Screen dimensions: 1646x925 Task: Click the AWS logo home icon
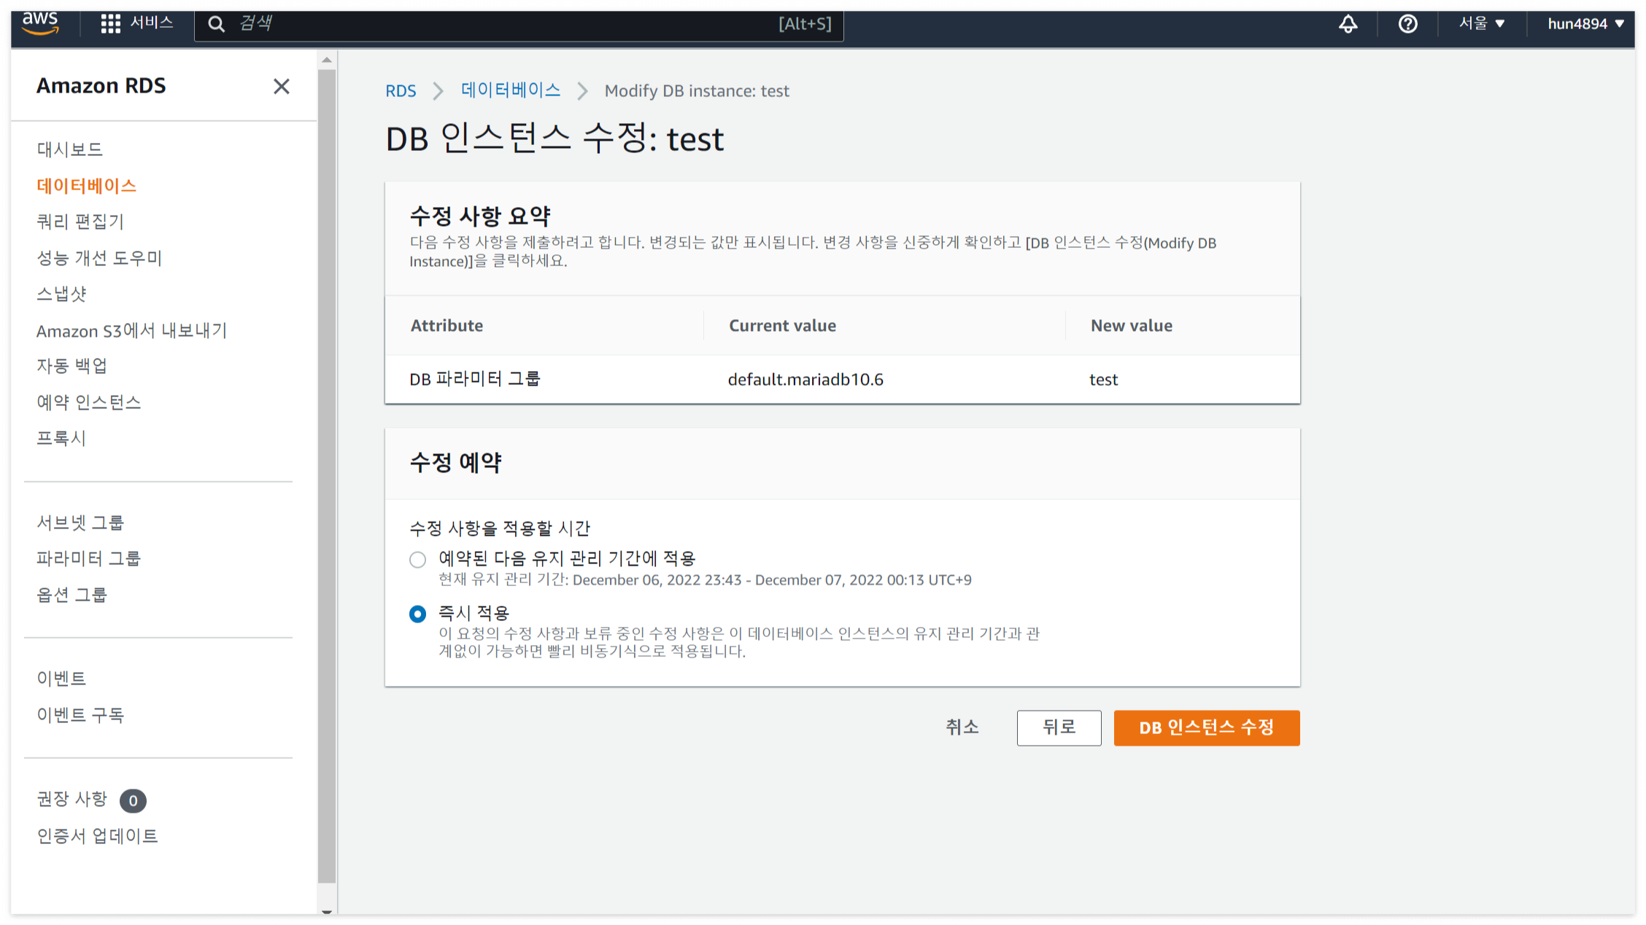click(x=40, y=23)
